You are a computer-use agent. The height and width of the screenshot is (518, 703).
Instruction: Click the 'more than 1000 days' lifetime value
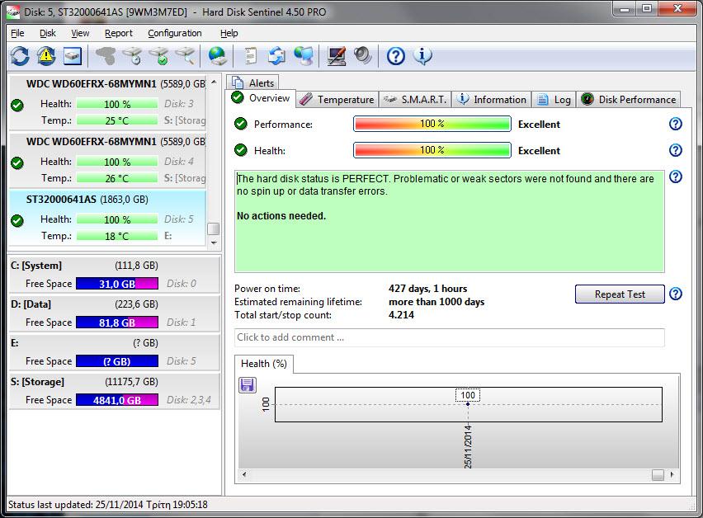click(x=436, y=302)
